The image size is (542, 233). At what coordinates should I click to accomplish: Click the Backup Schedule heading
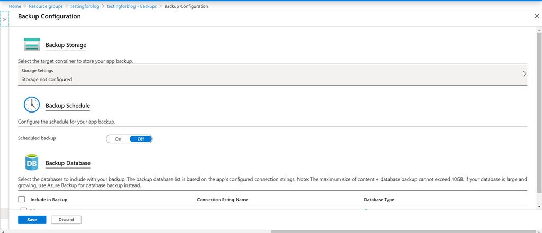click(68, 105)
